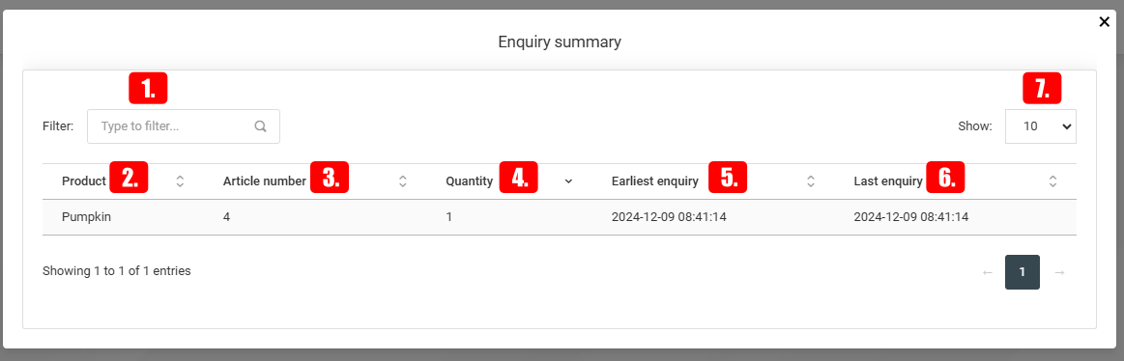
Task: Sort by Article number column arrows
Action: tap(403, 181)
